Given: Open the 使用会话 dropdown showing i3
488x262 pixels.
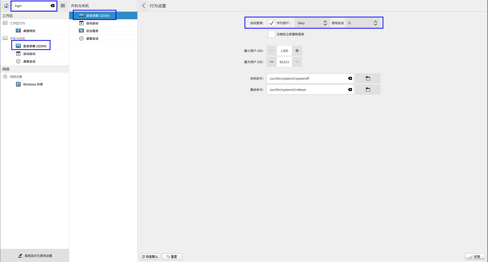Looking at the screenshot, I should click(363, 23).
